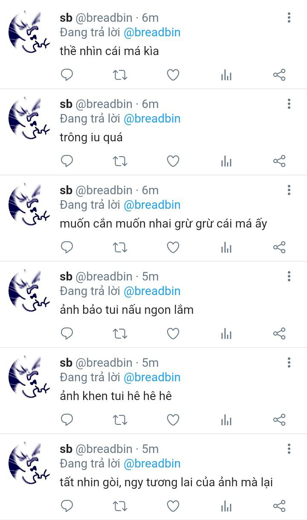This screenshot has width=307, height=520.
Task: Open @breadbin reply link in "tất nhin gòi" tweet
Action: pos(152,464)
